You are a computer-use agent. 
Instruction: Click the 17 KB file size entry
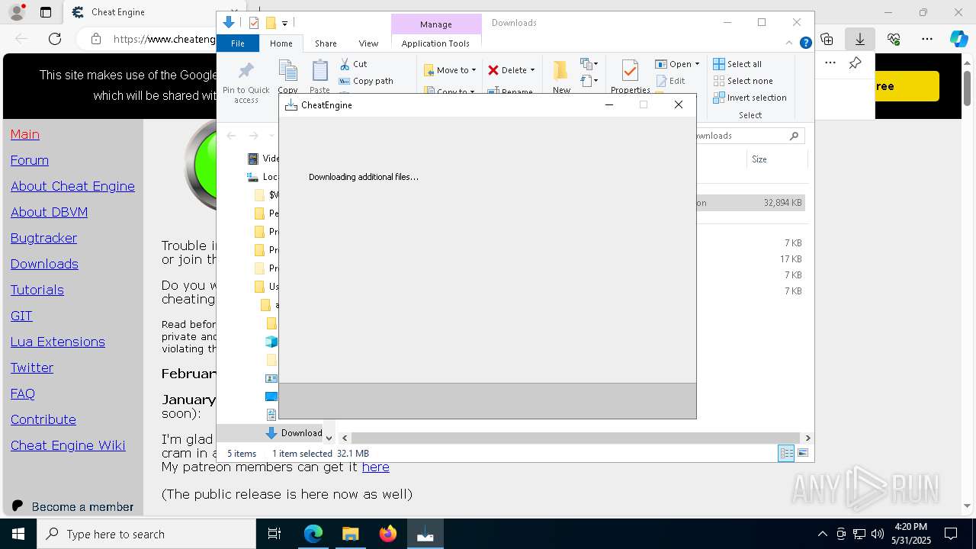(x=791, y=259)
